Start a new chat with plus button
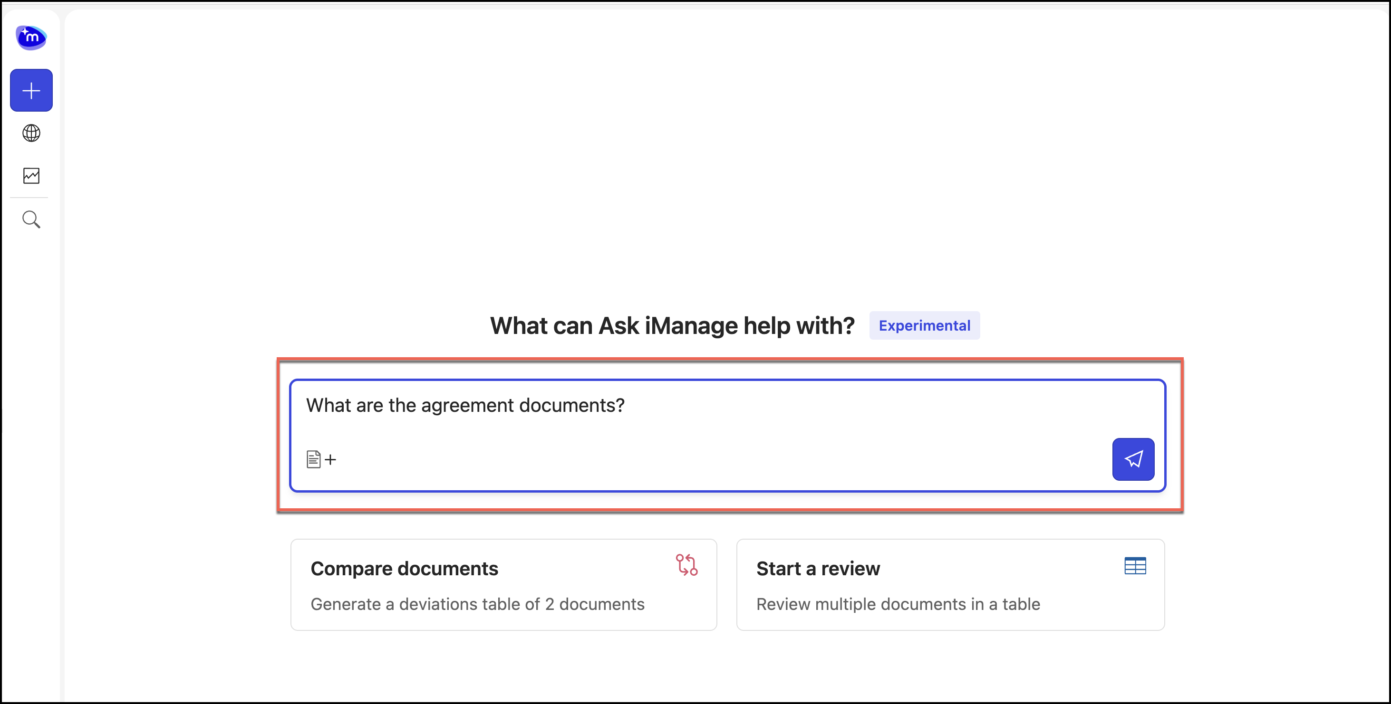The height and width of the screenshot is (704, 1391). pyautogui.click(x=31, y=90)
